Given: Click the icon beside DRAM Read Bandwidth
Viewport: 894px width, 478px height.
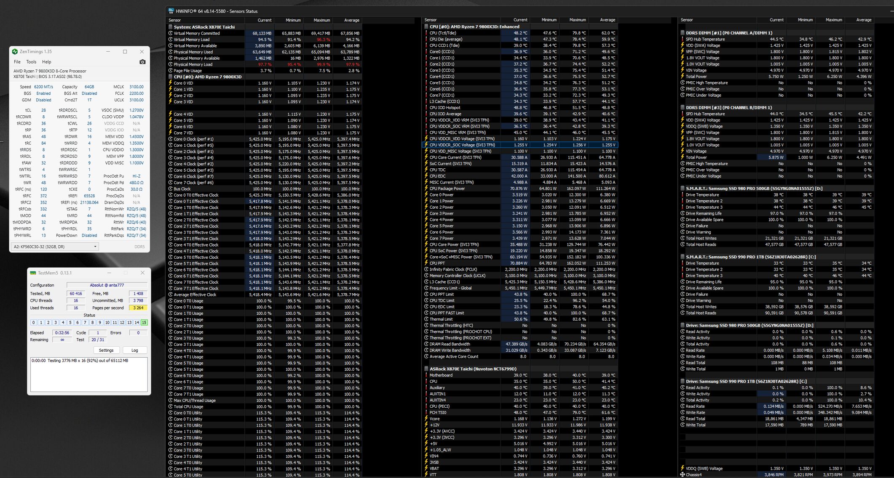Looking at the screenshot, I should pyautogui.click(x=426, y=344).
